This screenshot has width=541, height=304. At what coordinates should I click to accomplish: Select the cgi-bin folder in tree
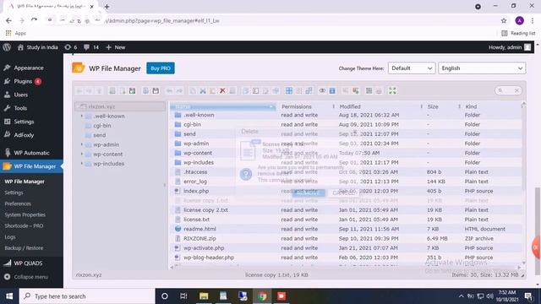click(x=101, y=126)
